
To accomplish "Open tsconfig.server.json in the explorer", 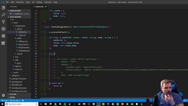I will tap(19, 91).
